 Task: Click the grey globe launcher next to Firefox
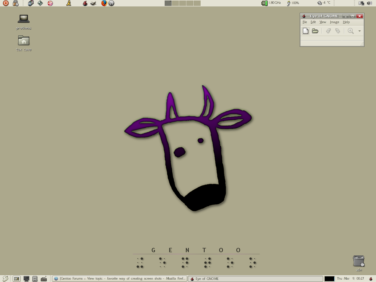pos(111,3)
